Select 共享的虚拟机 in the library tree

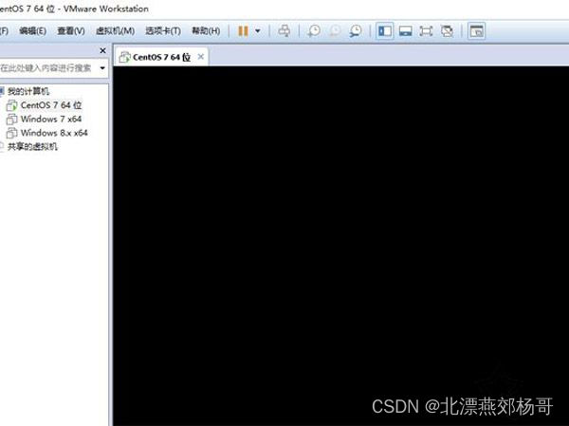32,146
